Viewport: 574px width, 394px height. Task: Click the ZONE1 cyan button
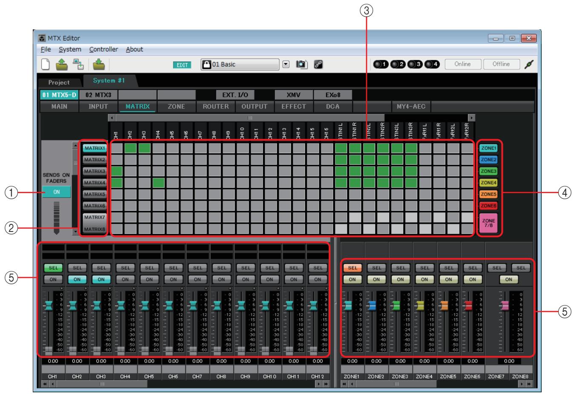[x=488, y=148]
